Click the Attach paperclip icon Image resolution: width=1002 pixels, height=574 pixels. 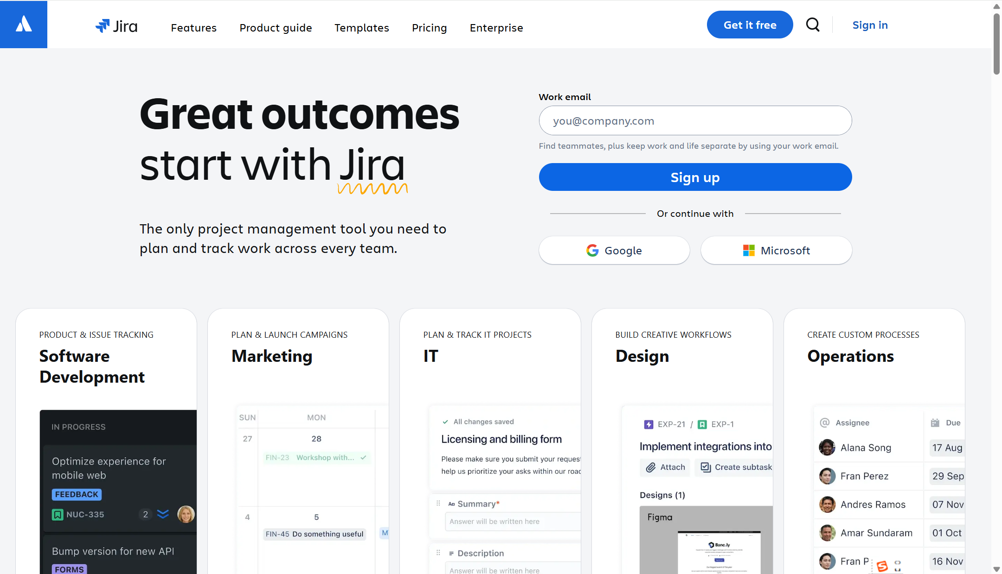651,467
